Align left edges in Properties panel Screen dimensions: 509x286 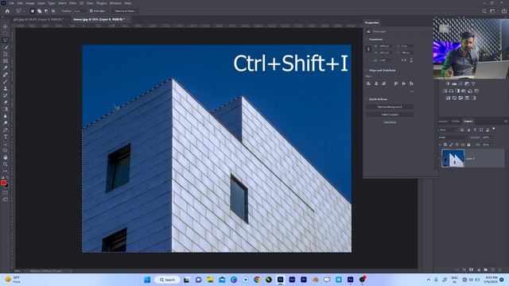click(368, 83)
